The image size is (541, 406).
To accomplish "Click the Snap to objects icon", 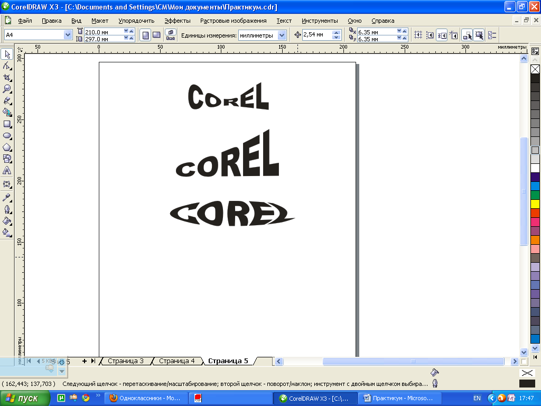I will (x=442, y=35).
